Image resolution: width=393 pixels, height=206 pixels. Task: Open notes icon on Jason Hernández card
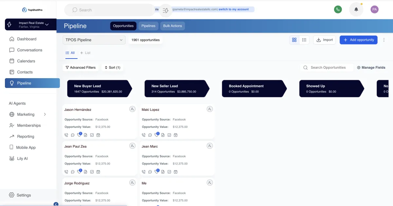[85, 135]
